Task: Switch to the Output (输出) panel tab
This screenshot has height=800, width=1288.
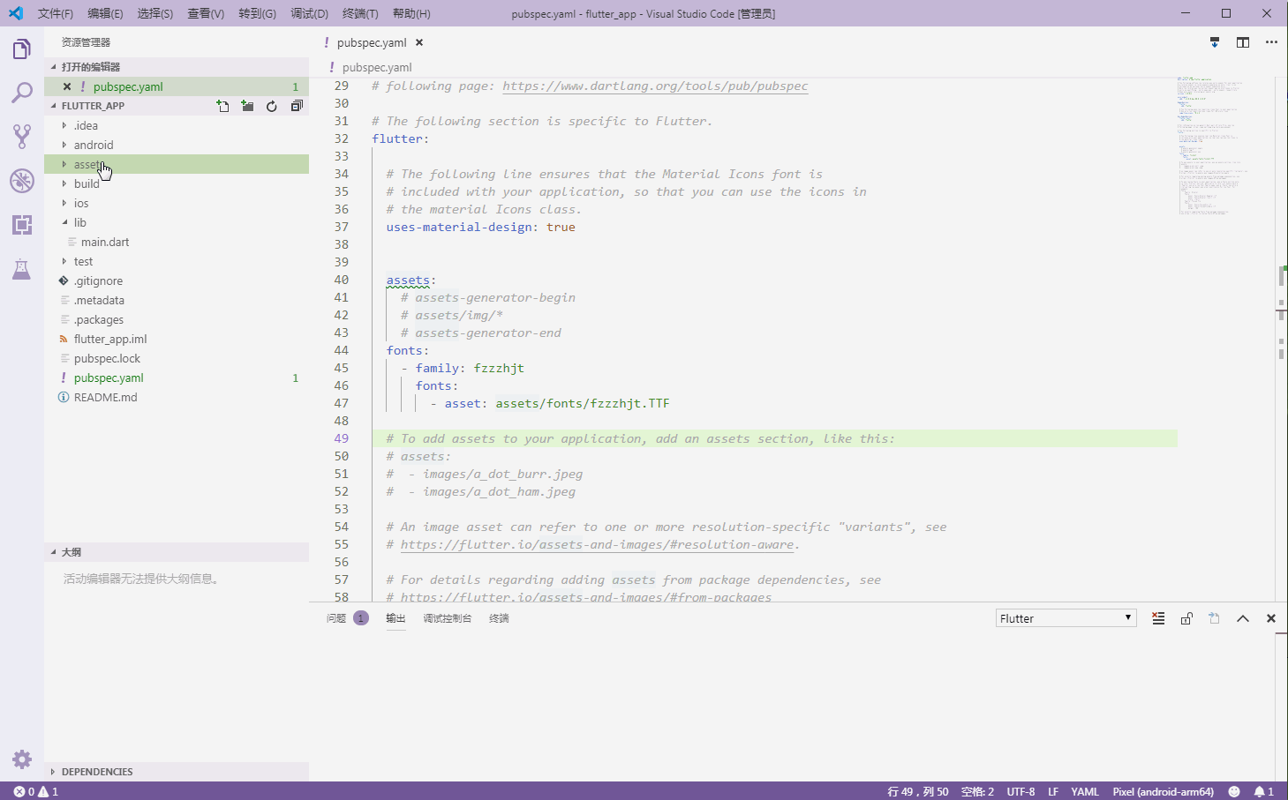Action: 395,618
